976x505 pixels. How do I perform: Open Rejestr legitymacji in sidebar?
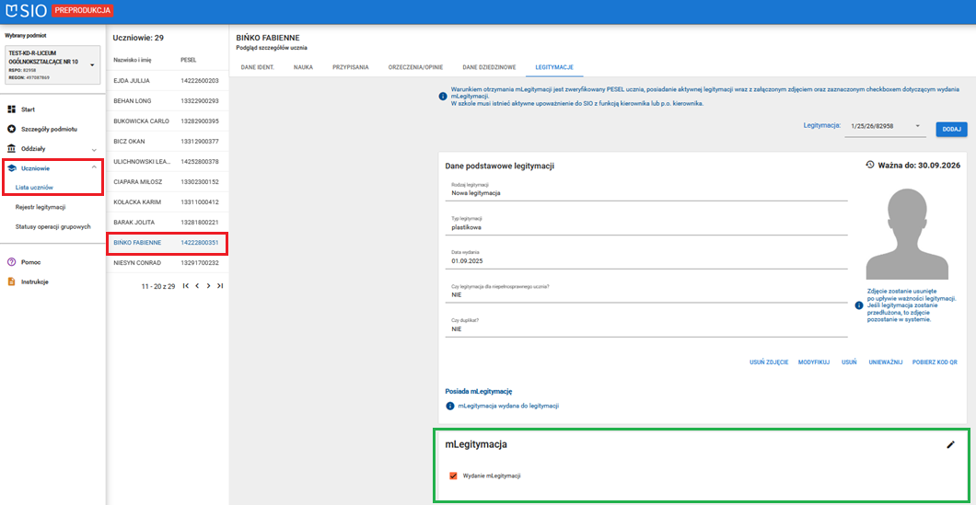[x=41, y=207]
